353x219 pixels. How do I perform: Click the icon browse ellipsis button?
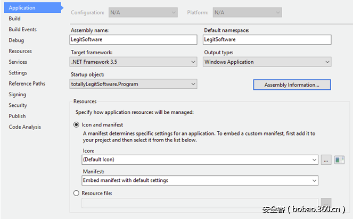pyautogui.click(x=326, y=159)
